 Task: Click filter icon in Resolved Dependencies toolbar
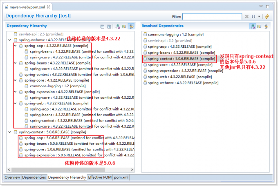pyautogui.click(x=266, y=27)
